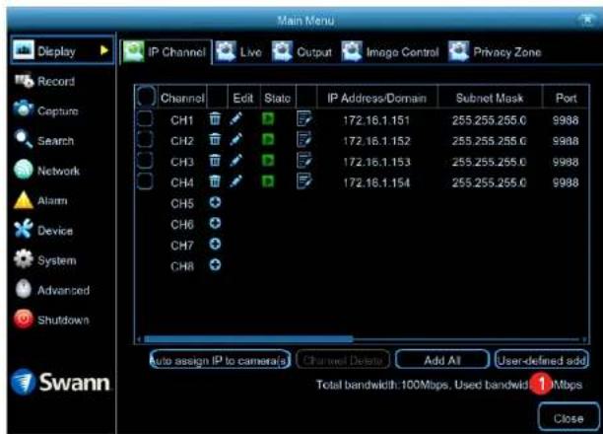Click the green state icon for CH4

268,181
